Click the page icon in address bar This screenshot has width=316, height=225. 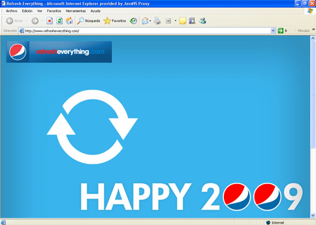point(22,31)
